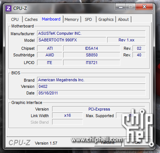Click the Southbridge SB850 field
160x153 pixels.
coord(92,55)
